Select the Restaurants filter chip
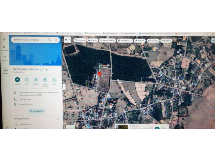 [x=80, y=41]
